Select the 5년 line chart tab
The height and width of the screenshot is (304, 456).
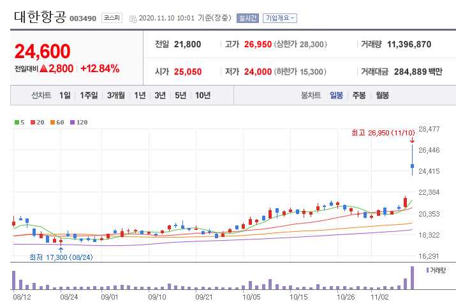[180, 95]
